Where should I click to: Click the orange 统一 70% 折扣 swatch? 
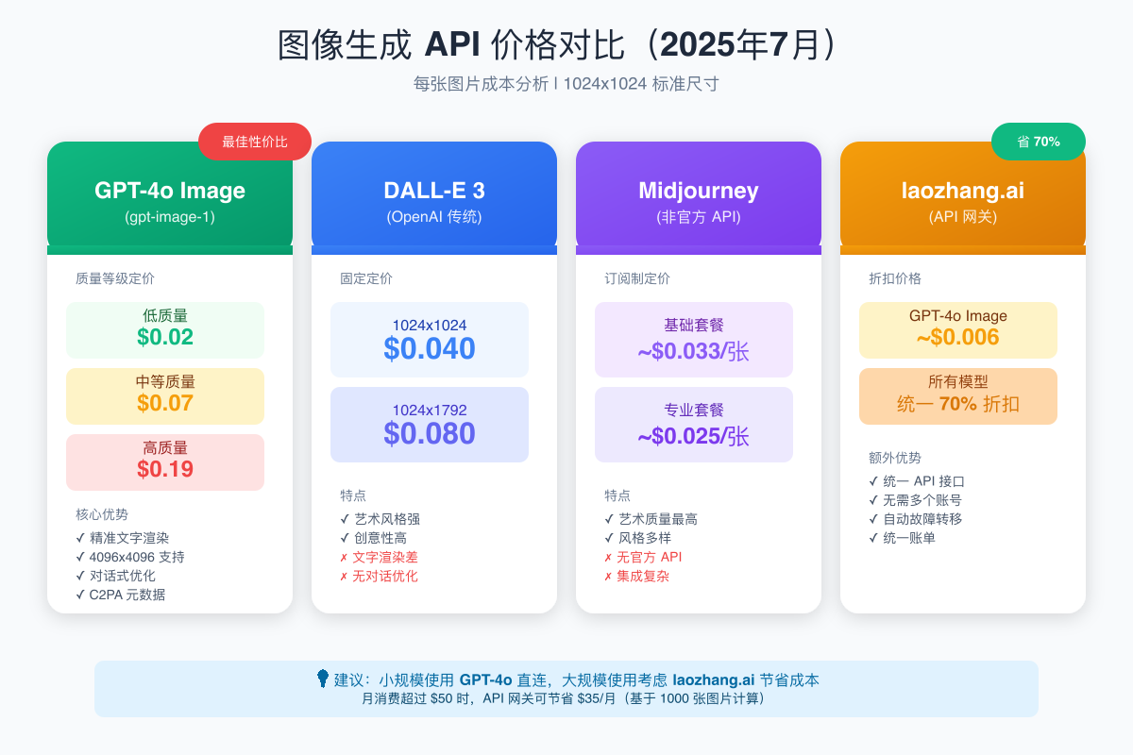coord(958,395)
